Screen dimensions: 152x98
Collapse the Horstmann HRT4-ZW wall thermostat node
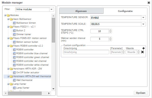tap(8, 76)
